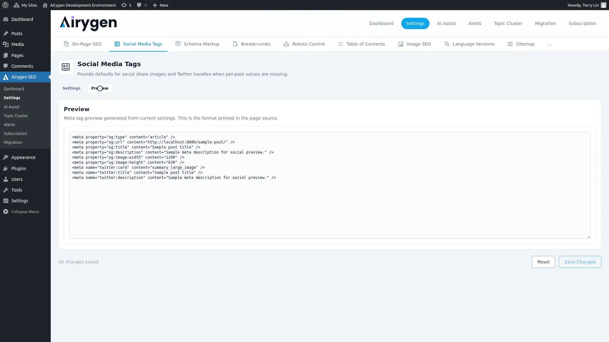Click the Social Media Tags header icon
The width and height of the screenshot is (609, 342).
[66, 67]
